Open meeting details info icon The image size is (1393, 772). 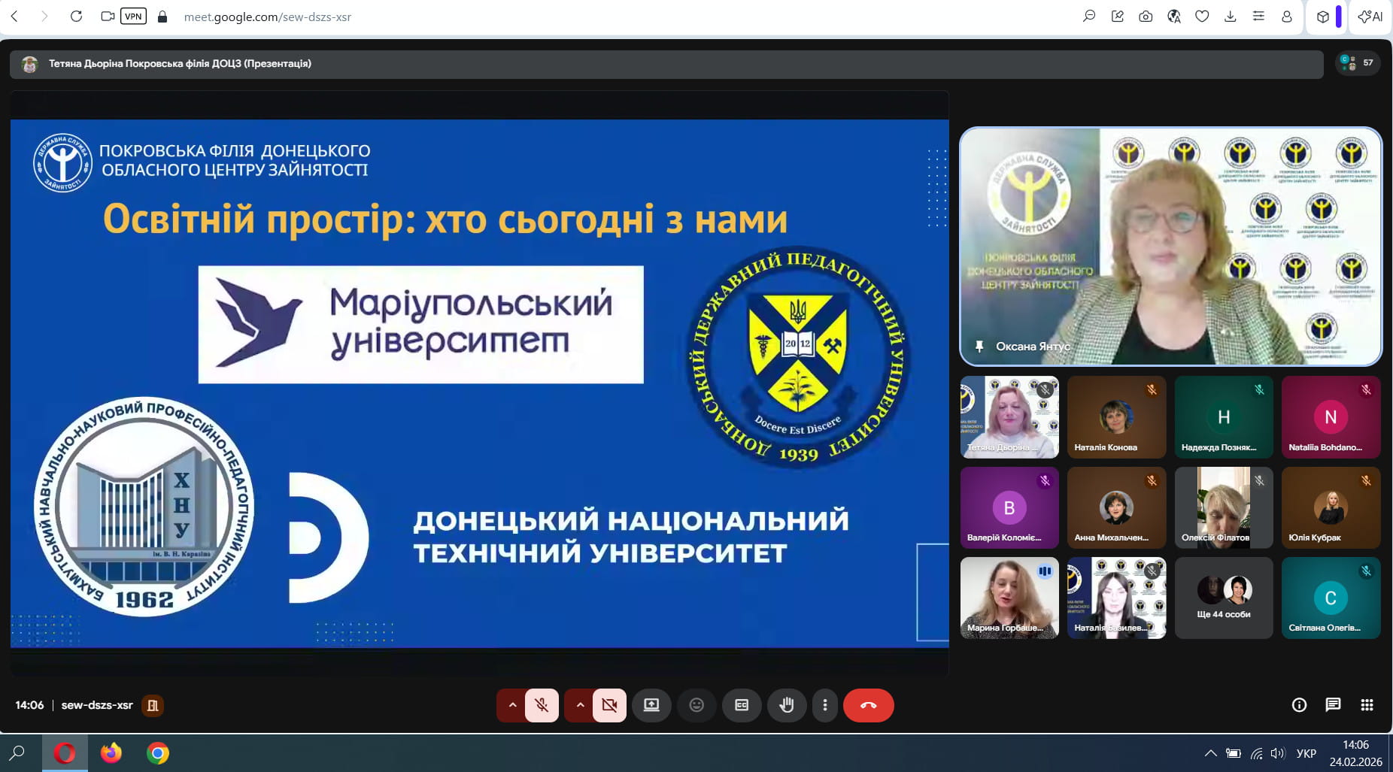pos(1299,705)
